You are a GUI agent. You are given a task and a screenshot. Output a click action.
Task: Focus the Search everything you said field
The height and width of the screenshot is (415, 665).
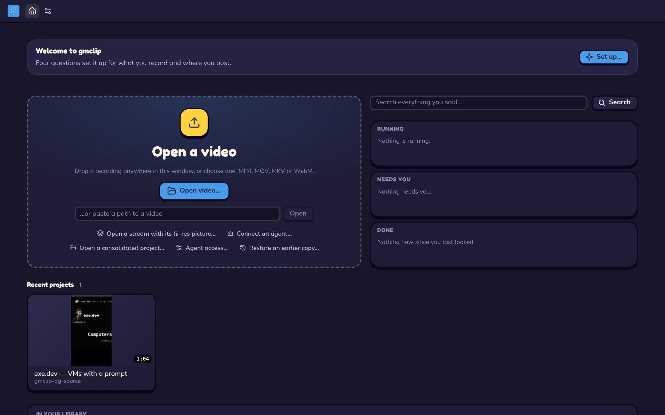tap(478, 102)
